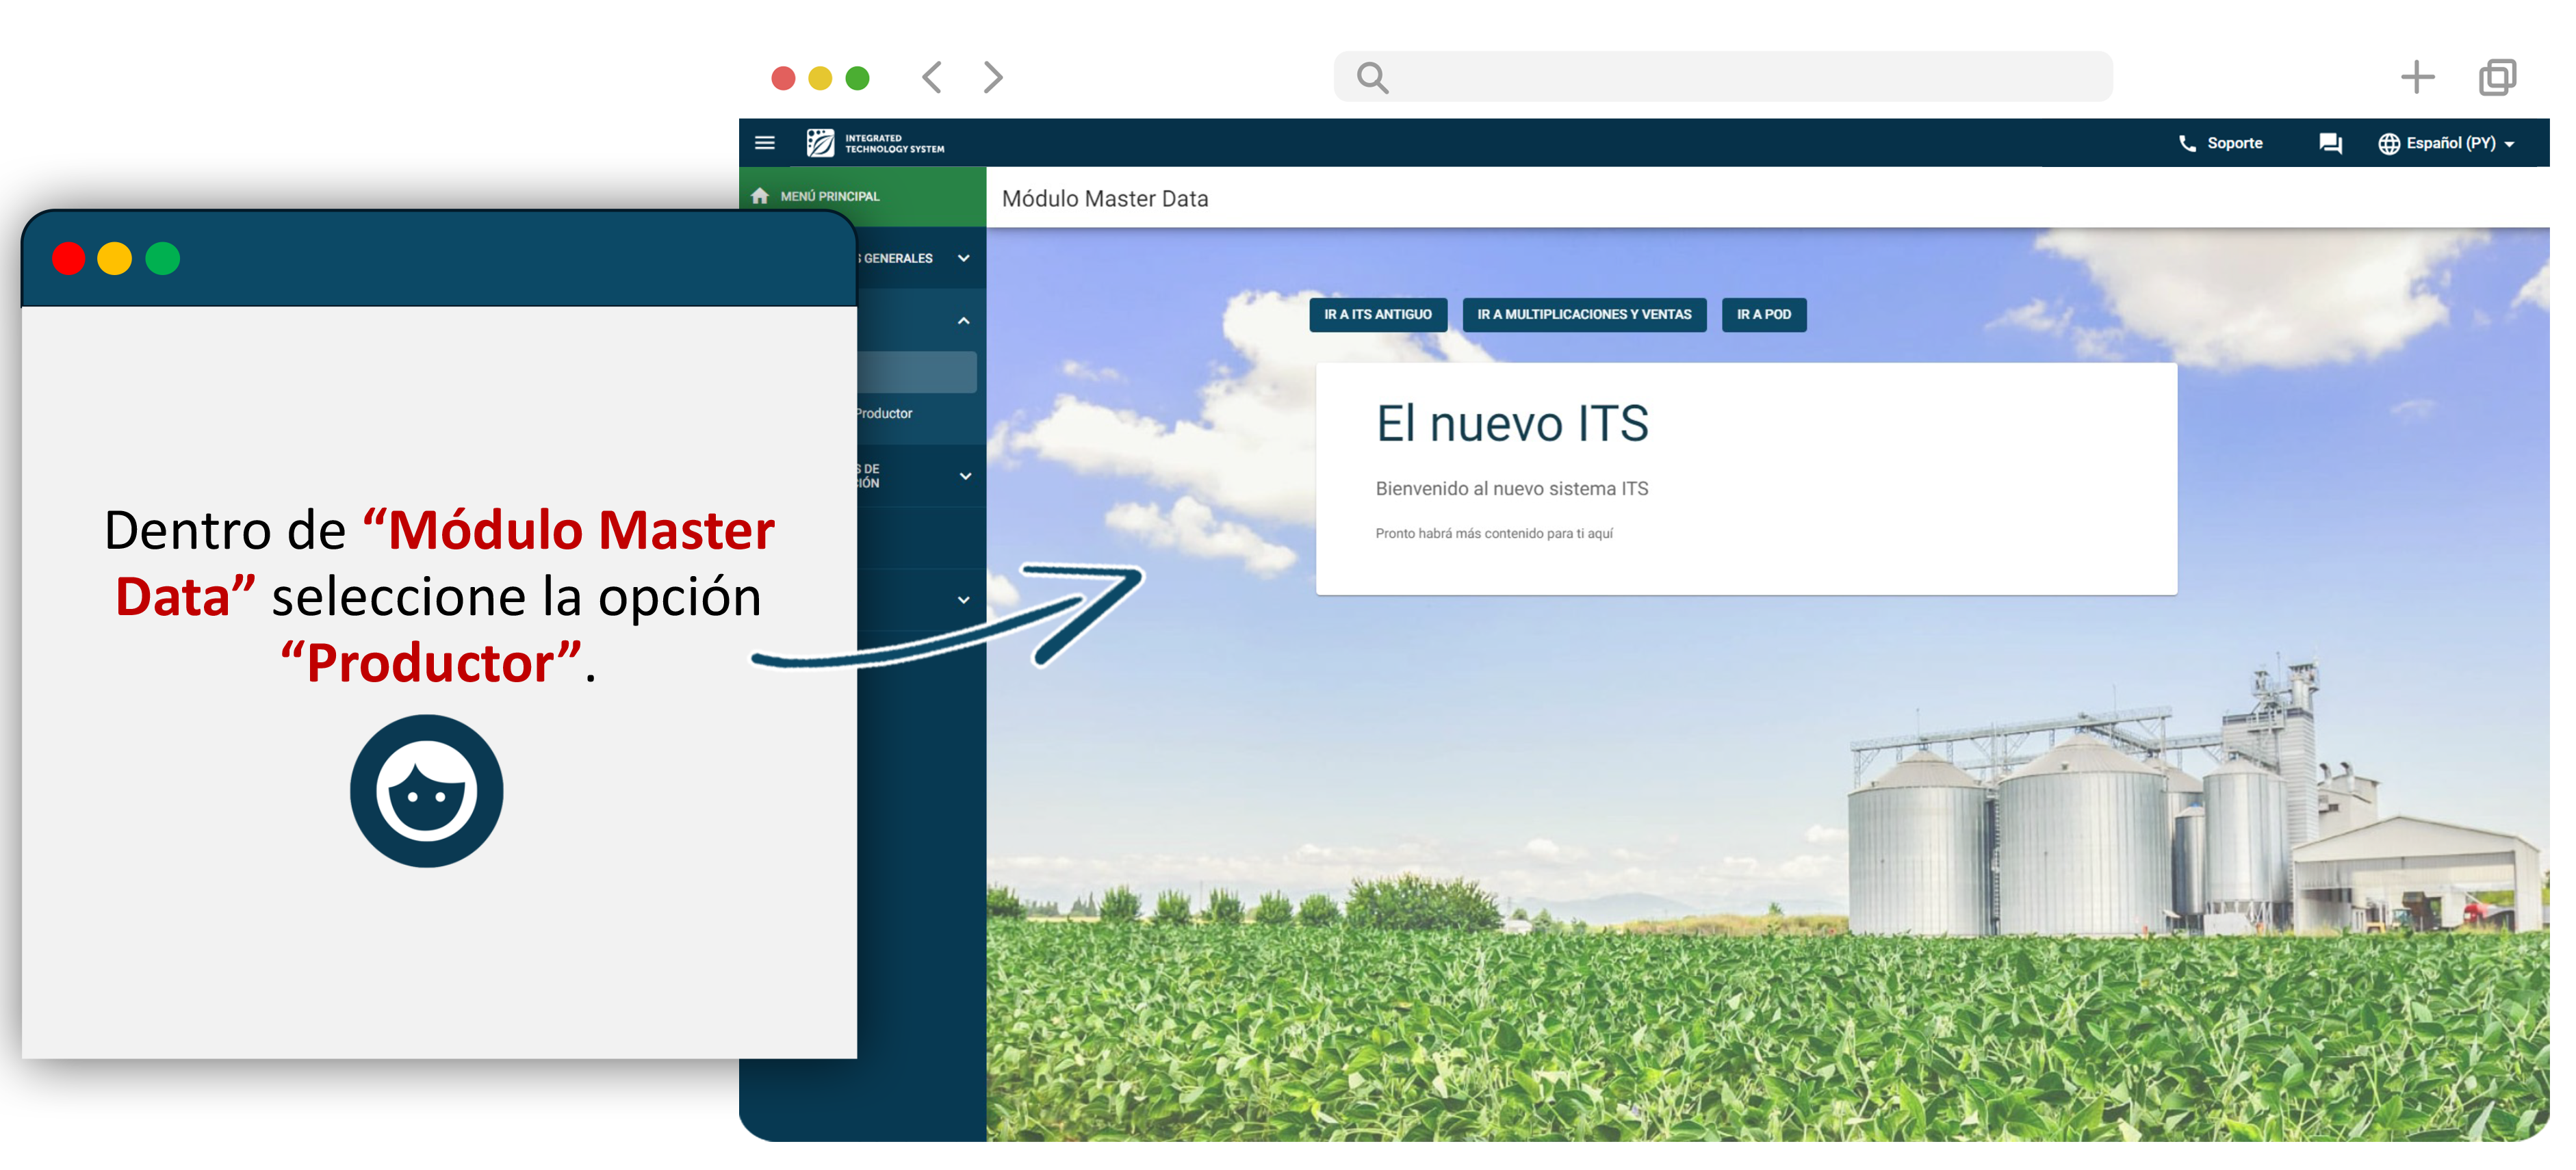
Task: Go back with browser back arrow
Action: pyautogui.click(x=932, y=77)
